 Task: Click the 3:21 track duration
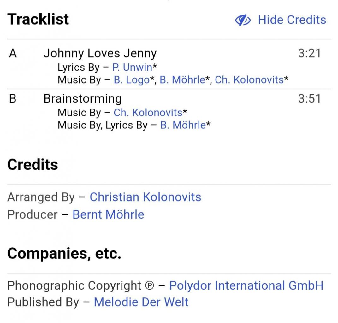click(309, 53)
